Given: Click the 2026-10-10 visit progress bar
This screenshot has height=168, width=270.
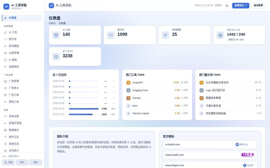Looking at the screenshot, I should 84,109.
